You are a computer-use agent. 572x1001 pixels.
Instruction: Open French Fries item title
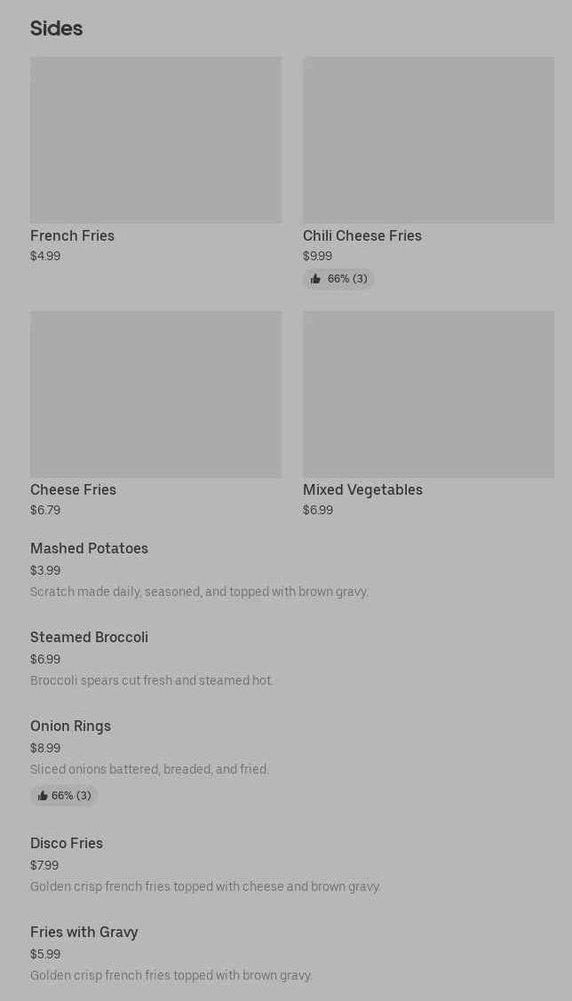point(72,236)
